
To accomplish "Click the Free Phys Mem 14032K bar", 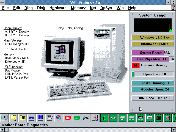I will coord(153,59).
